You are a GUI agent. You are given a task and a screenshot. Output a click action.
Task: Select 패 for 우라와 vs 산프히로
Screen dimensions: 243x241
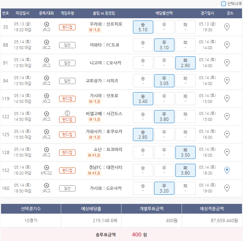(185, 27)
